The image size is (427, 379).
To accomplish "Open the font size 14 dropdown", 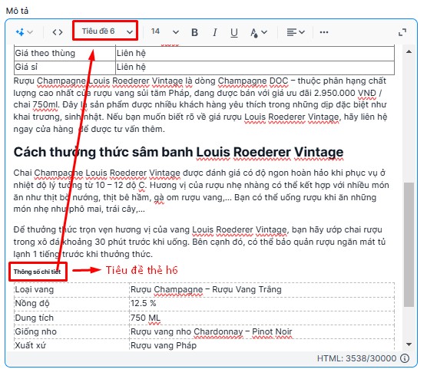I will (x=165, y=31).
